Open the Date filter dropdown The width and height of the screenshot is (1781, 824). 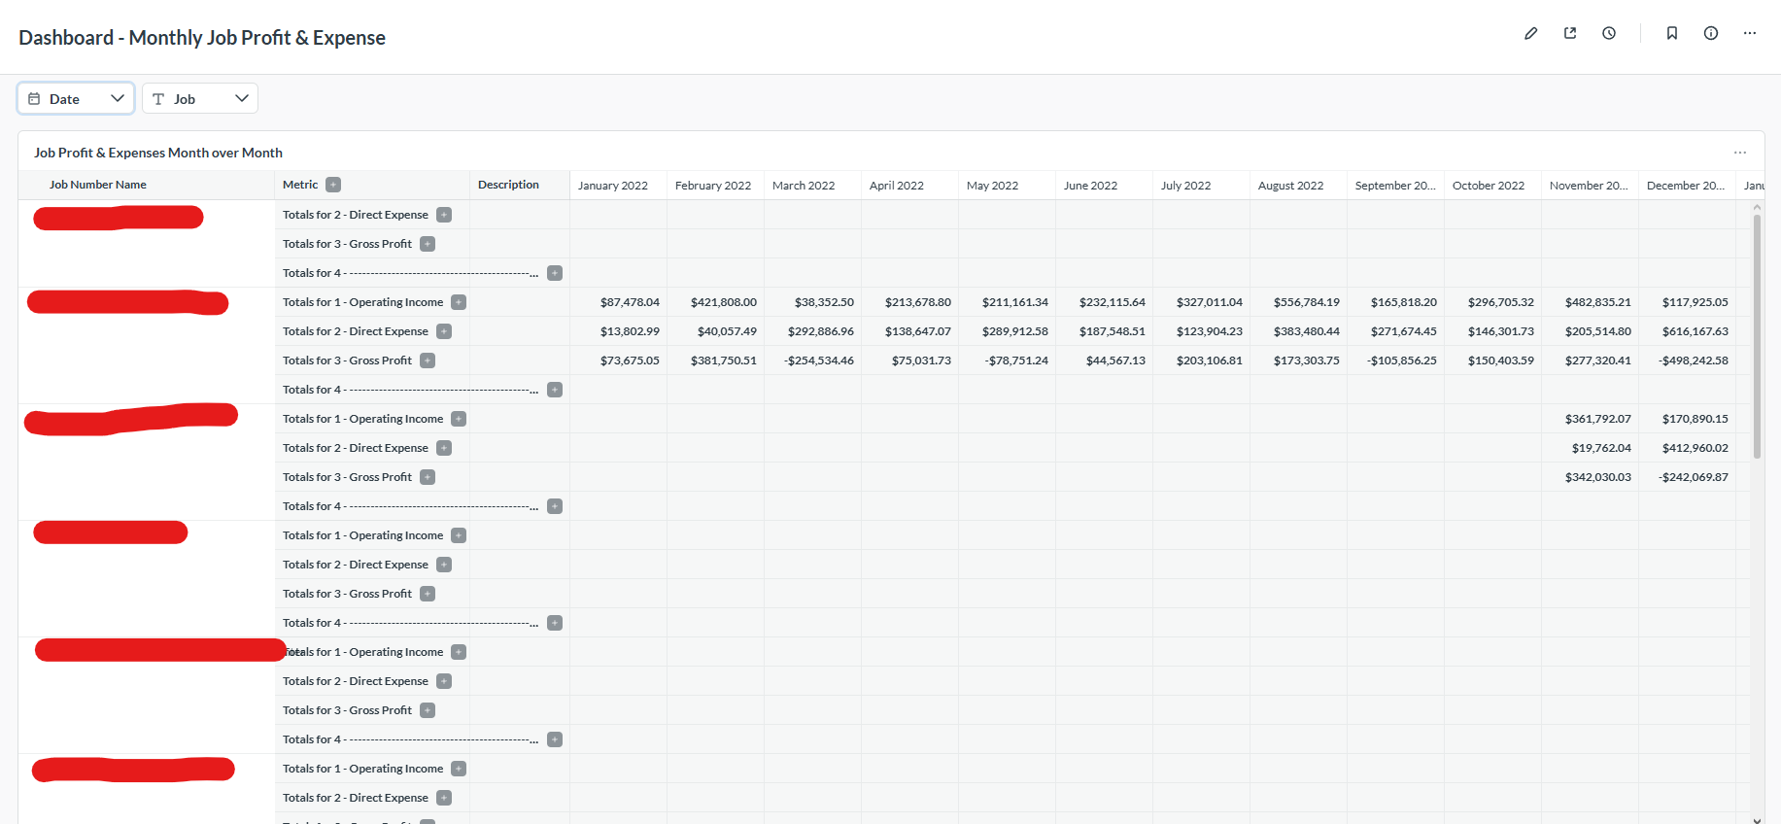pos(76,98)
